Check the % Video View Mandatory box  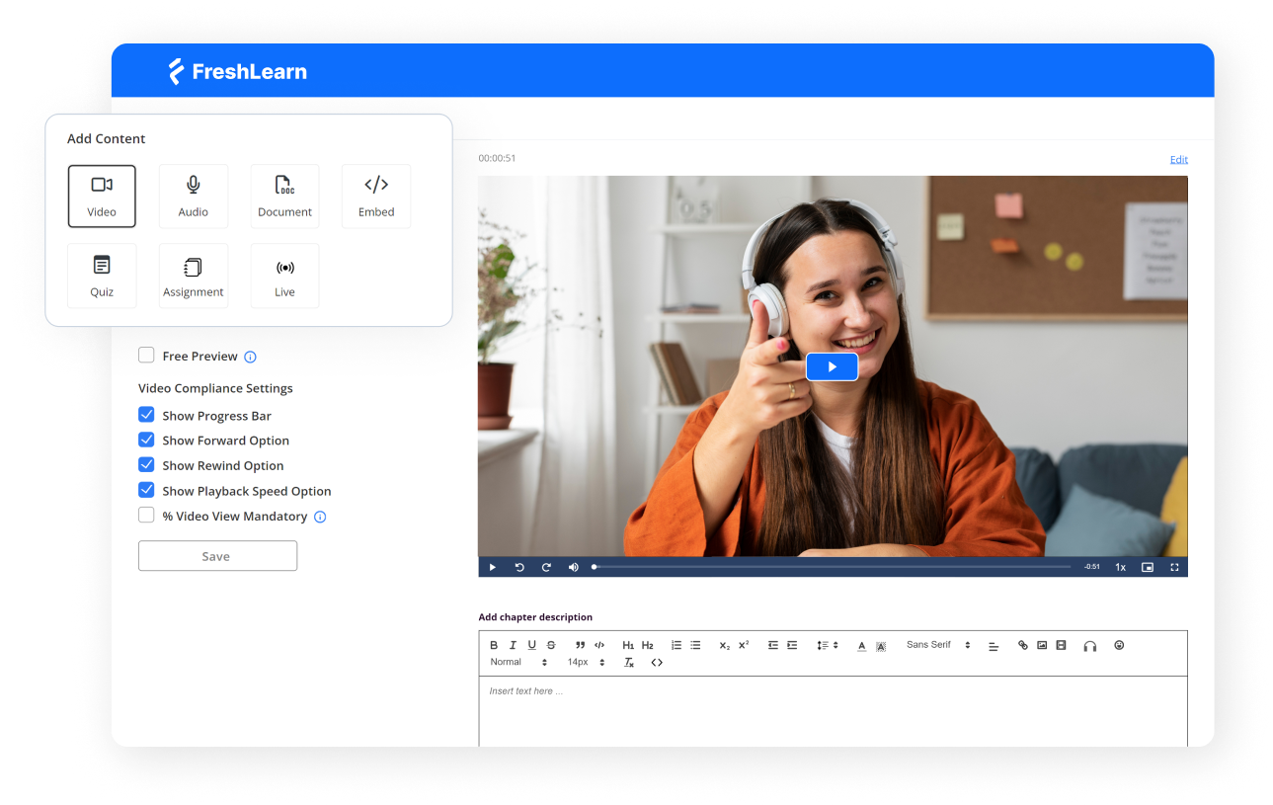(x=145, y=515)
